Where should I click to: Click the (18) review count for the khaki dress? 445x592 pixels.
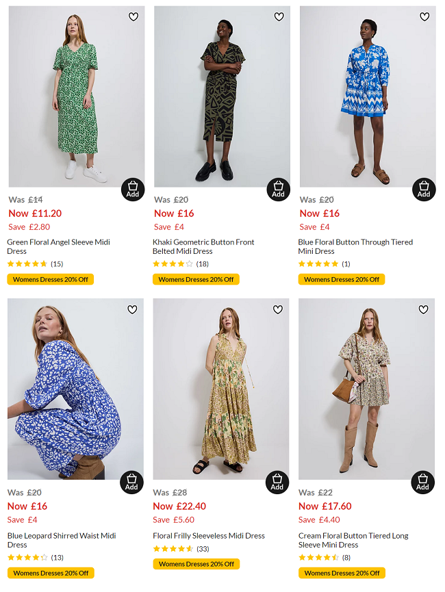tap(203, 263)
